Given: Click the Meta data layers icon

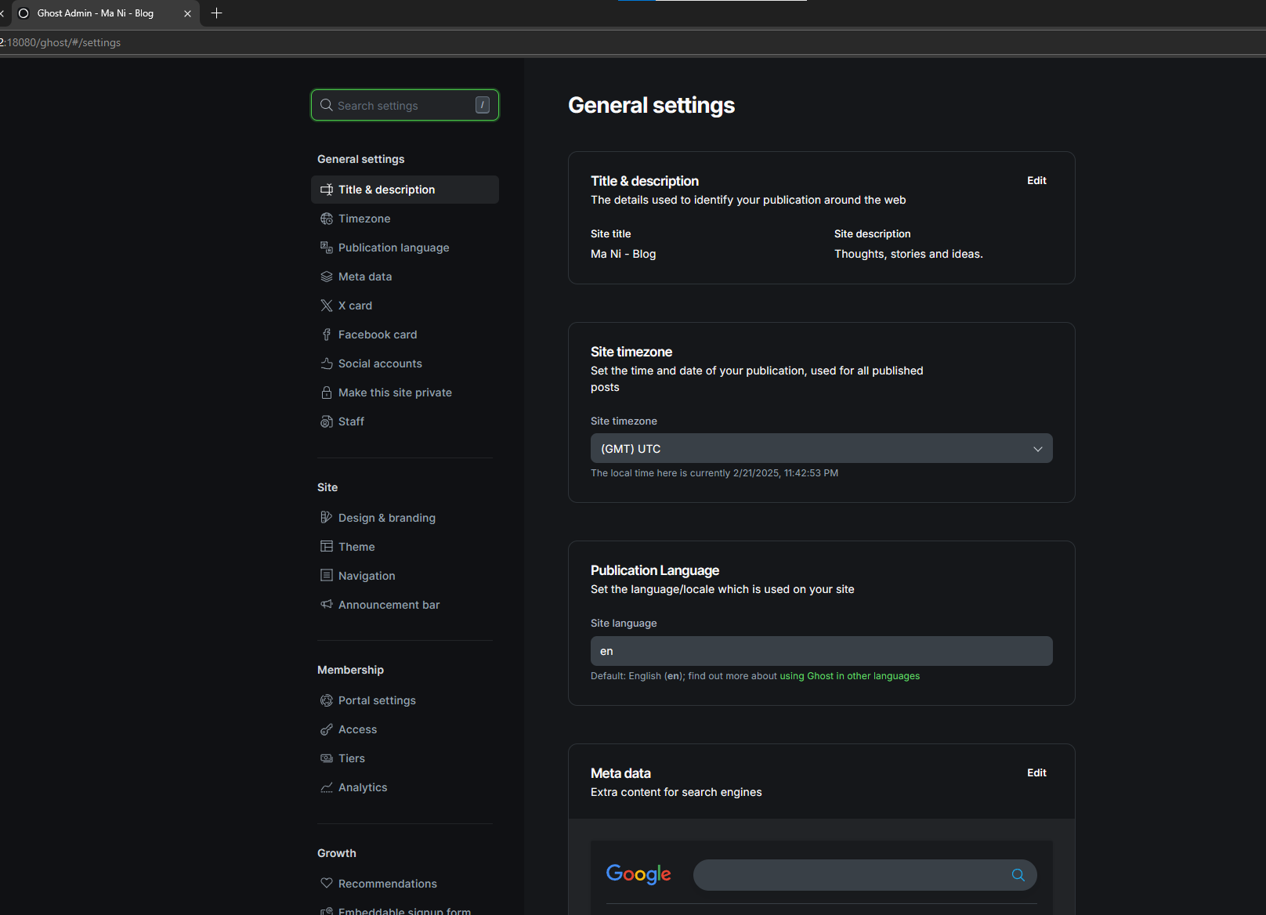Looking at the screenshot, I should point(327,277).
